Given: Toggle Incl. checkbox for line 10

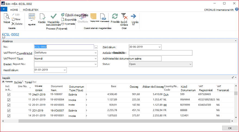Looking at the screenshot, I should (x=9, y=94).
